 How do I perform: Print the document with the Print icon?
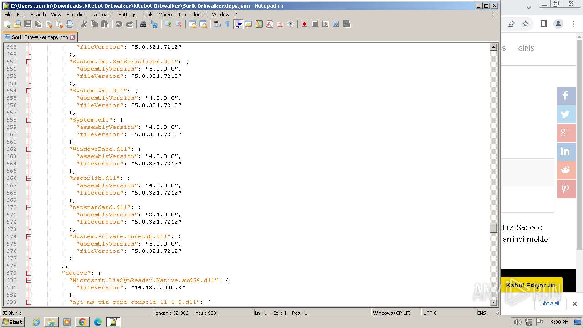(x=70, y=24)
